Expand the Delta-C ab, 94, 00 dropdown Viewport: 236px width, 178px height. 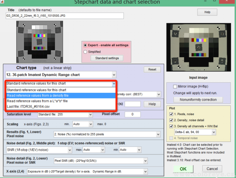(195, 132)
